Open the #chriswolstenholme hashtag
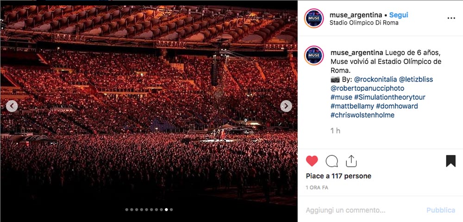Screen dimensions: 463x222 [x=363, y=115]
